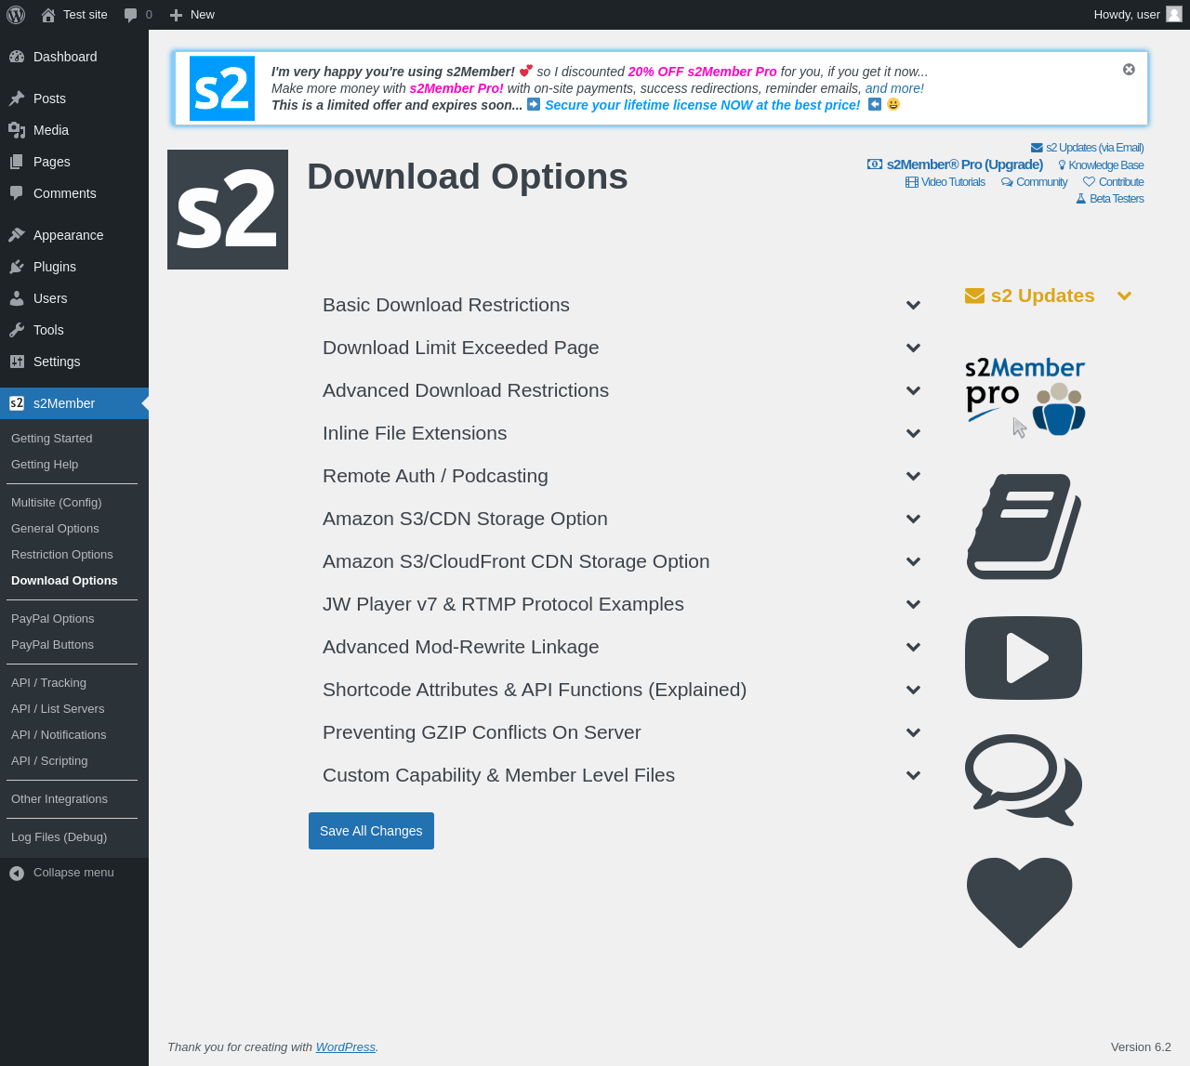
Task: Open Appearance menu
Action: (74, 235)
